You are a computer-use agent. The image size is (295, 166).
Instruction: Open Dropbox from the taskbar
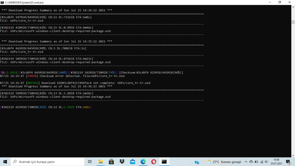(x=122, y=162)
